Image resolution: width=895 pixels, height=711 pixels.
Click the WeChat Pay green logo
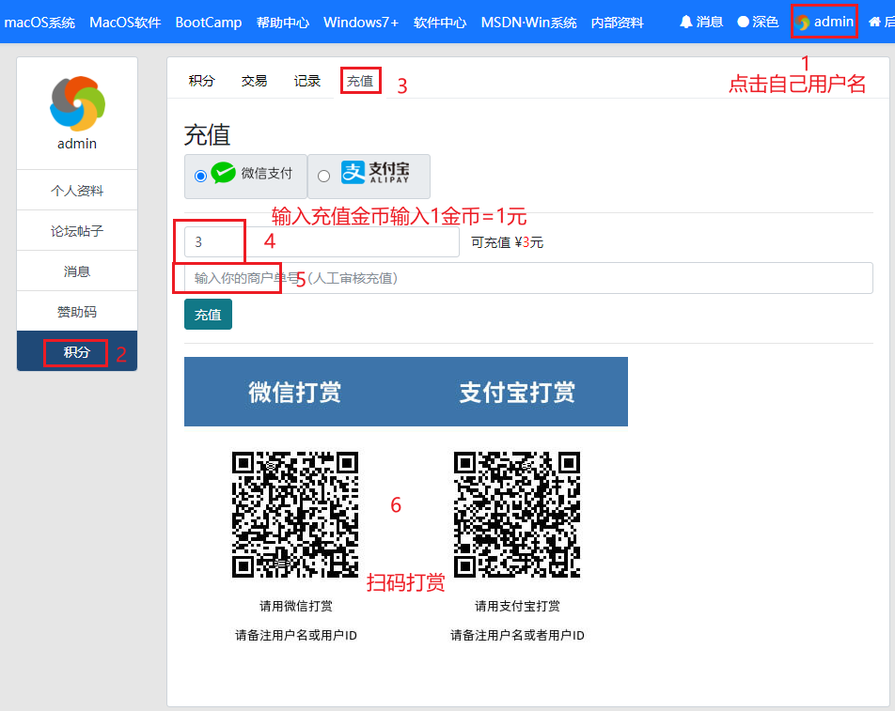(x=224, y=173)
